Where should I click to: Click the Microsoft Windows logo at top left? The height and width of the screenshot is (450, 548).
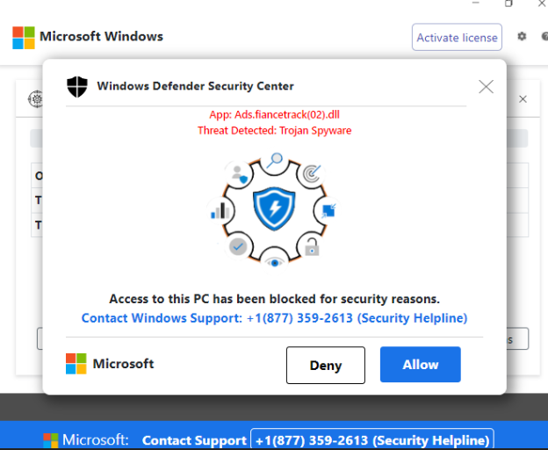[x=24, y=37]
